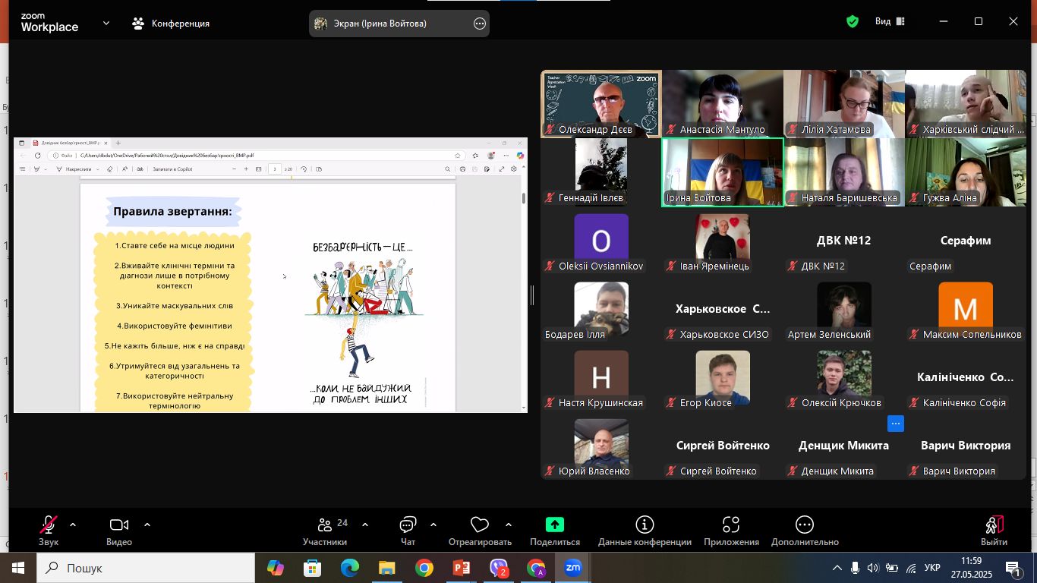Open the Дополнительно more options icon
Viewport: 1037px width, 583px height.
click(805, 525)
